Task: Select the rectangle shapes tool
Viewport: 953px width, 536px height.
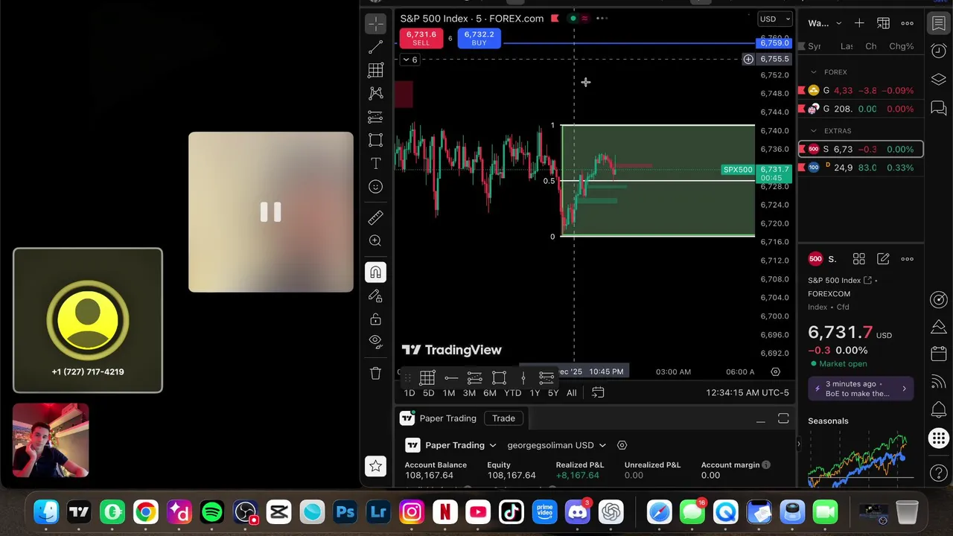Action: [375, 140]
